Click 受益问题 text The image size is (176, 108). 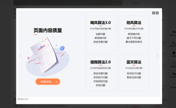(x=101, y=85)
